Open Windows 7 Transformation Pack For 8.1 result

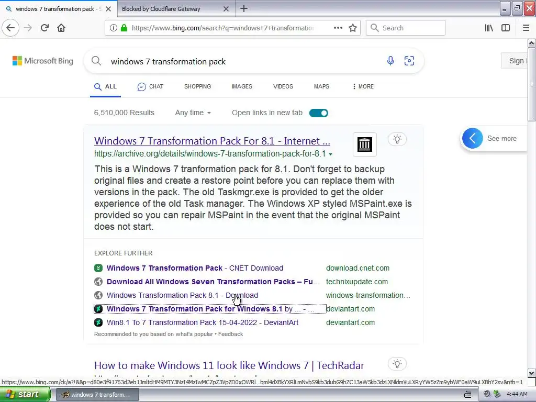[212, 141]
